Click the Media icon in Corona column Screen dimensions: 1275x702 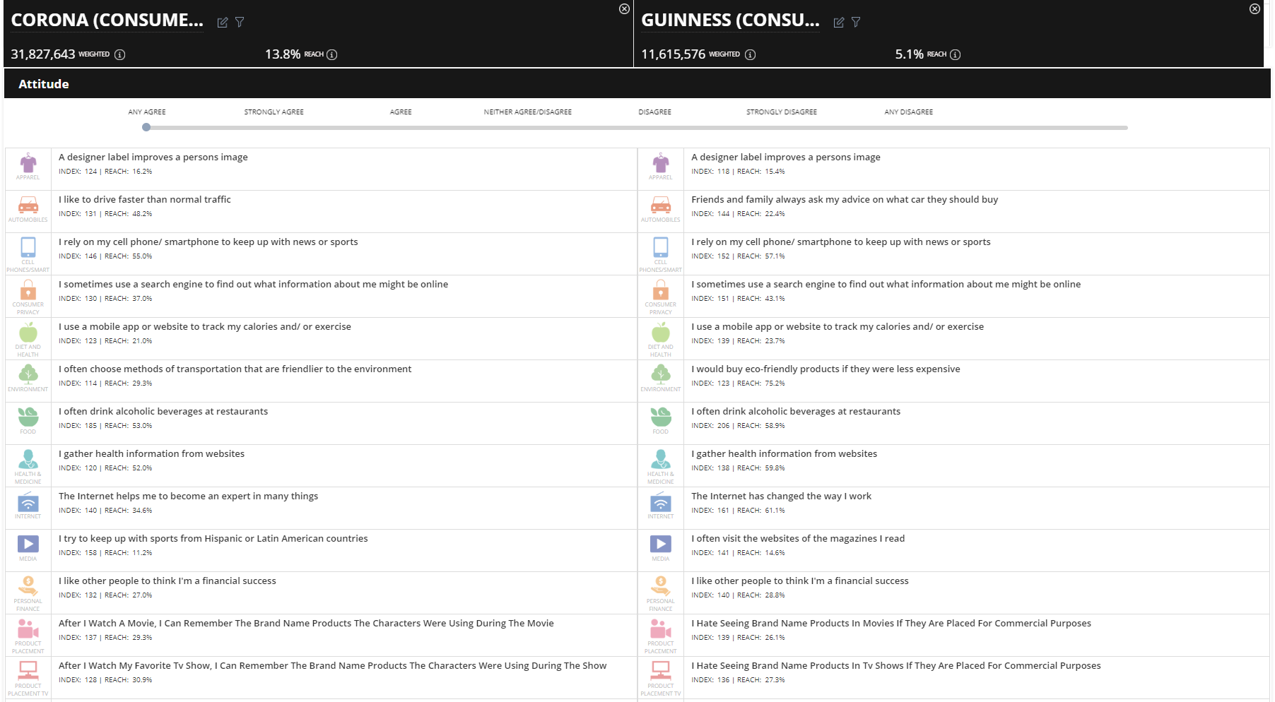click(x=28, y=544)
